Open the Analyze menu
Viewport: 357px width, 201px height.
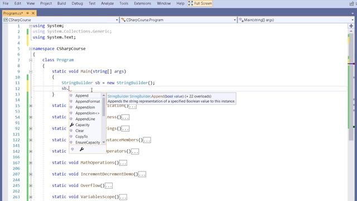[x=107, y=3]
